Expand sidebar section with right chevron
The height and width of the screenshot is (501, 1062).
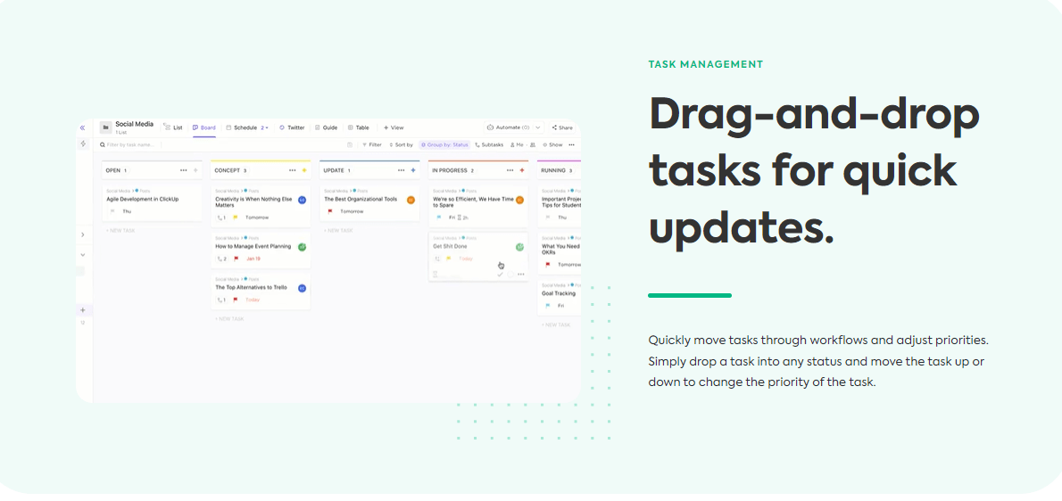83,234
